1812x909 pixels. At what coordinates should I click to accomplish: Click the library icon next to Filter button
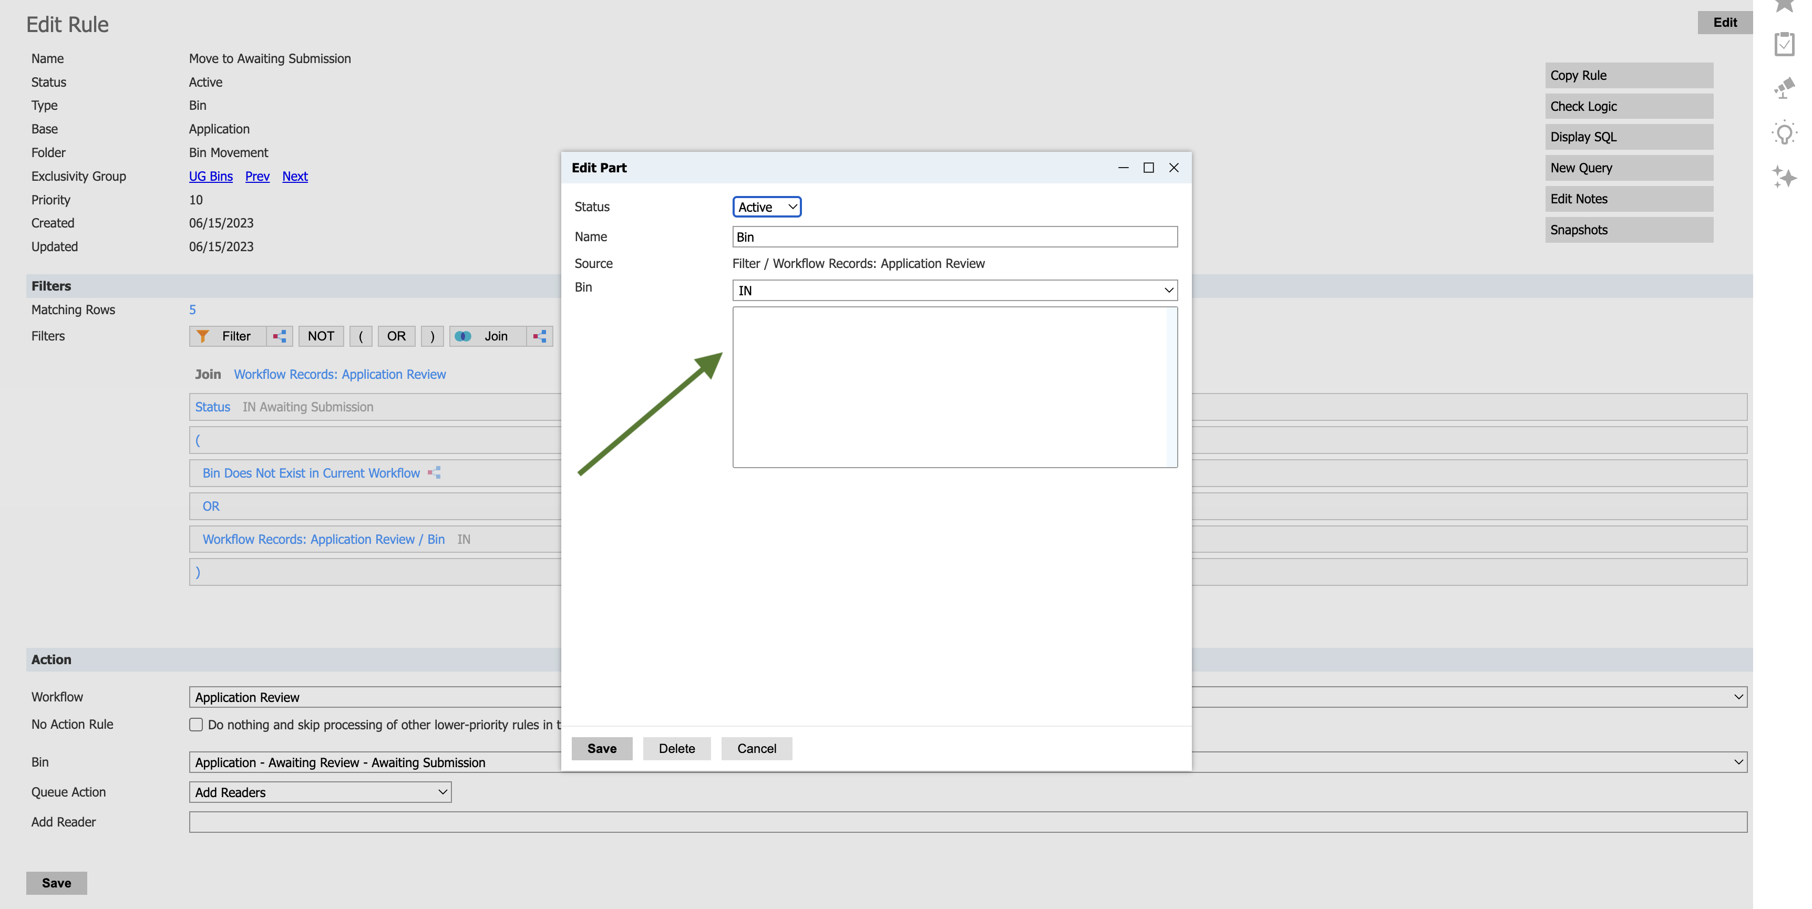coord(279,336)
